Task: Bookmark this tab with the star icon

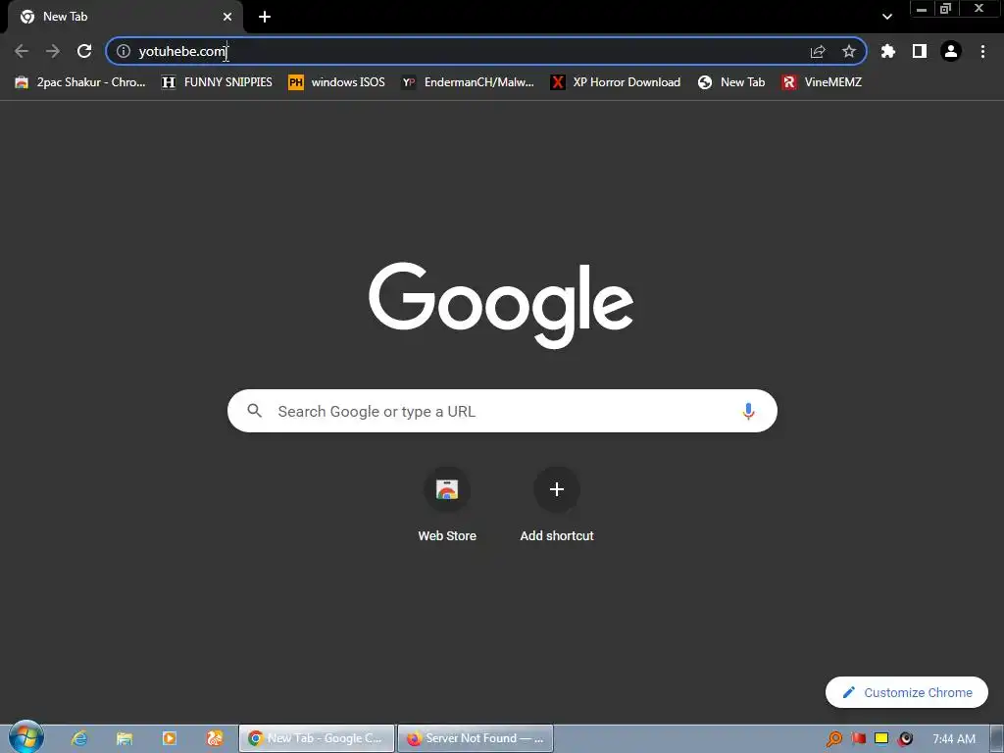Action: point(849,51)
